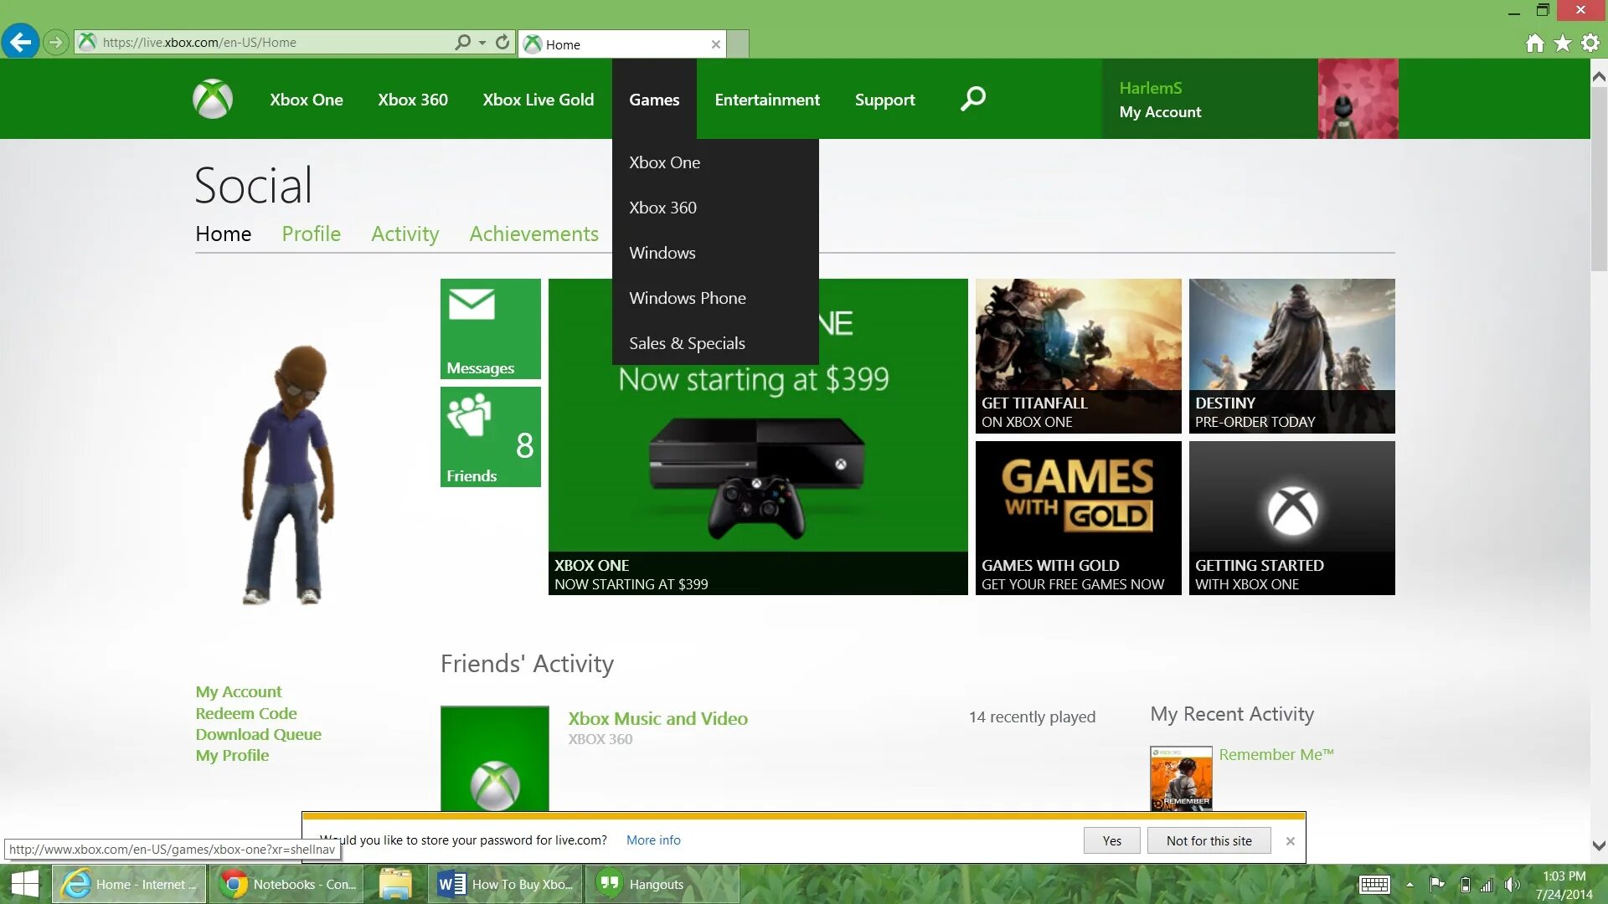Viewport: 1608px width, 904px height.
Task: Click the Destiny pre-order banner
Action: pos(1292,356)
